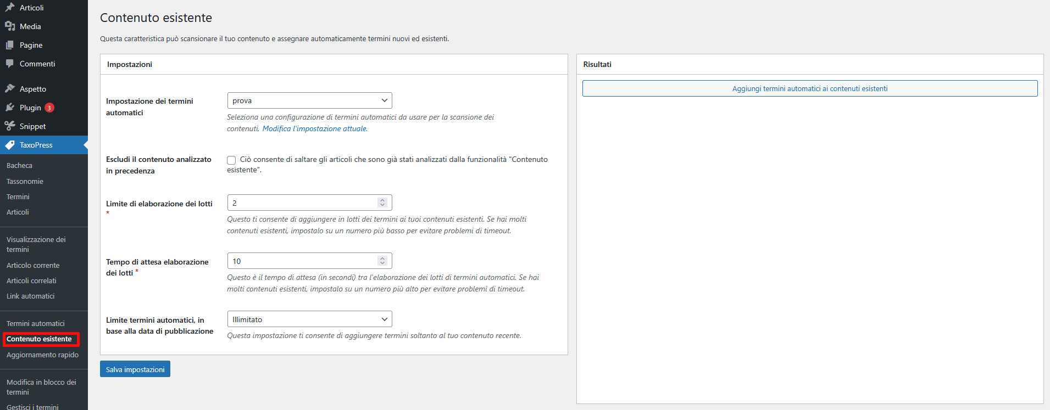Open the Impostazione dei termini automatici dropdown

[x=309, y=100]
